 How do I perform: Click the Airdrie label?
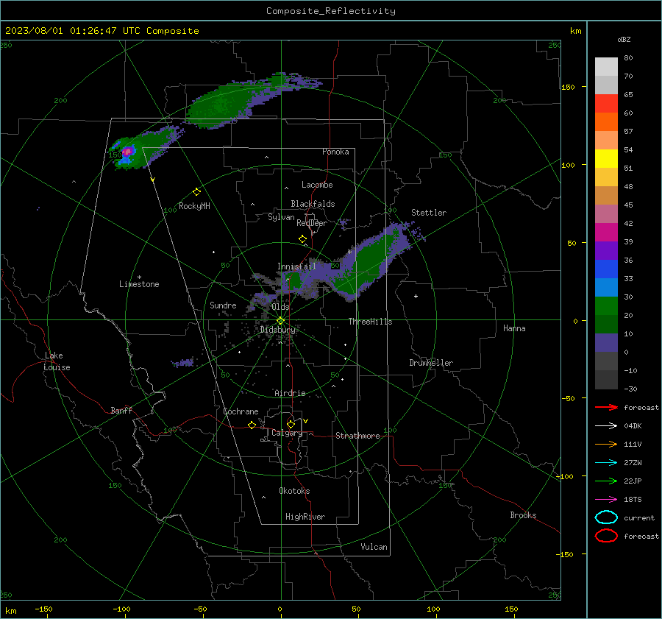(290, 393)
